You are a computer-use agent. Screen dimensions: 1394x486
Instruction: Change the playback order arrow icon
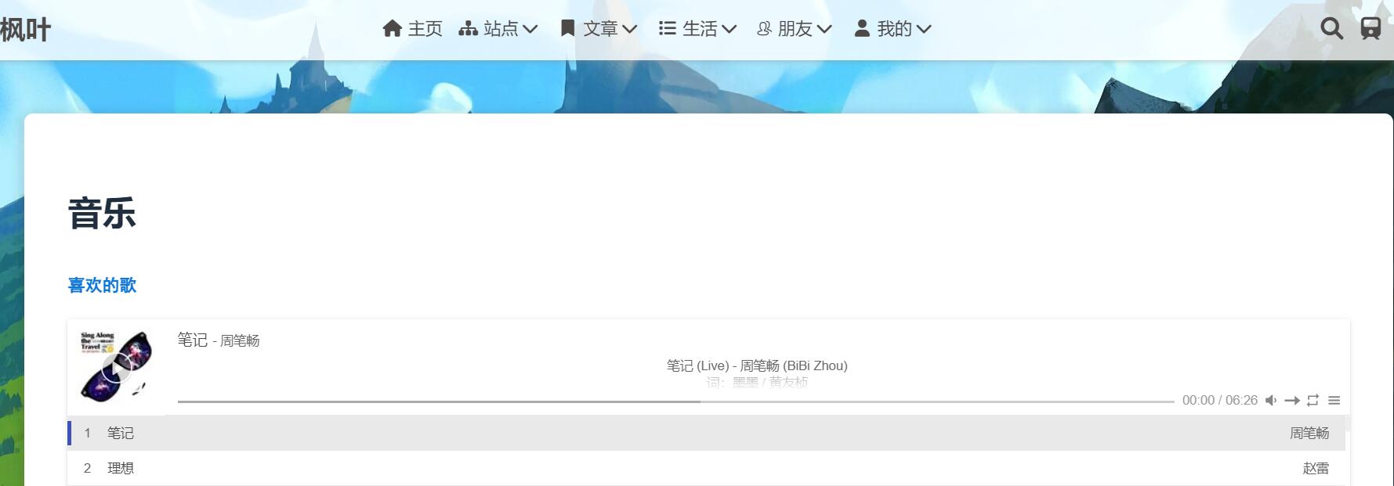(x=1292, y=401)
